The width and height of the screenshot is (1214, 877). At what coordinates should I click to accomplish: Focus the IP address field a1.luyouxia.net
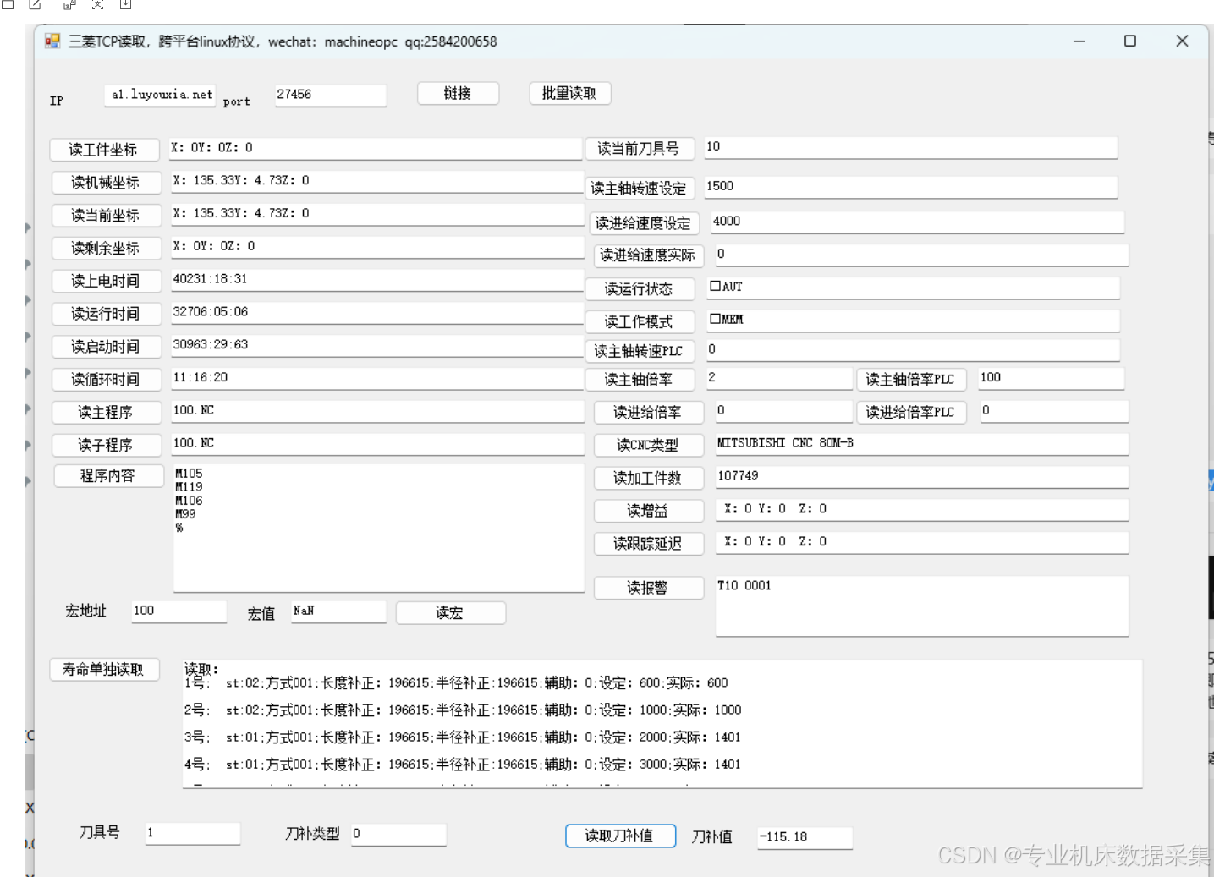click(x=160, y=95)
